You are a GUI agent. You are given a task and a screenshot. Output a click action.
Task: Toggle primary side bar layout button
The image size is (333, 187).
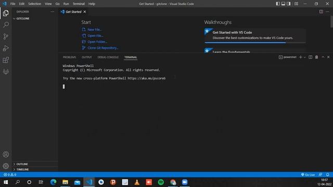[278, 4]
